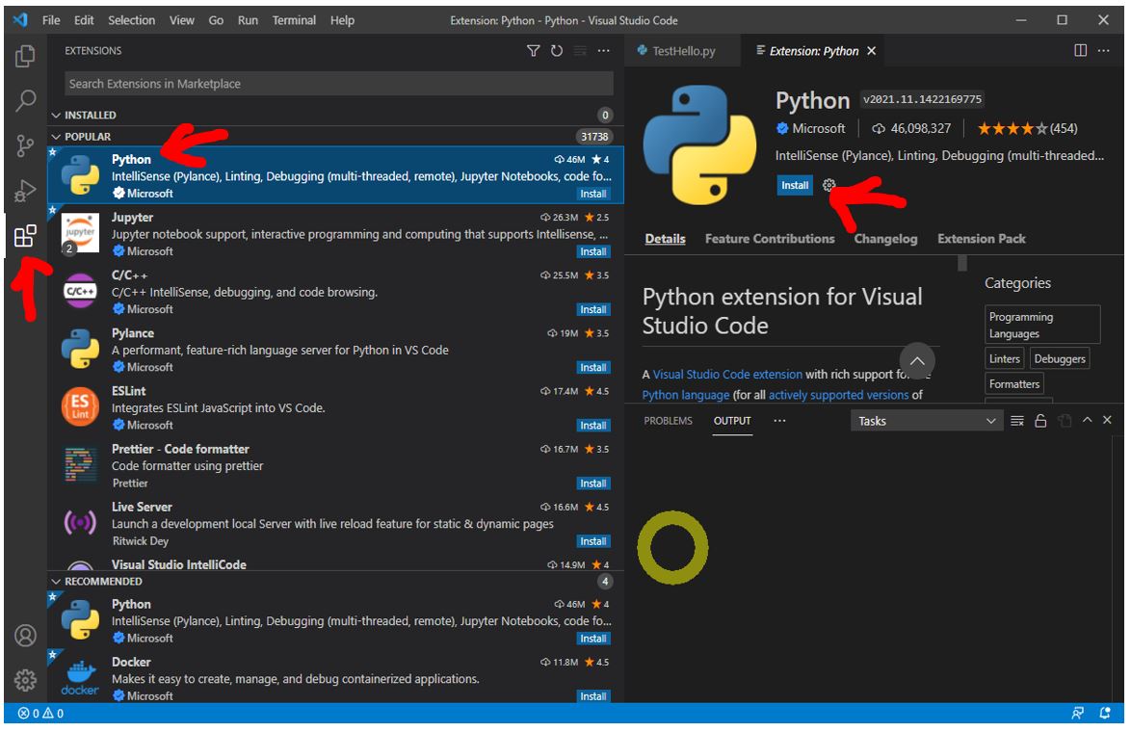Open Extensions view more actions menu

coord(604,50)
